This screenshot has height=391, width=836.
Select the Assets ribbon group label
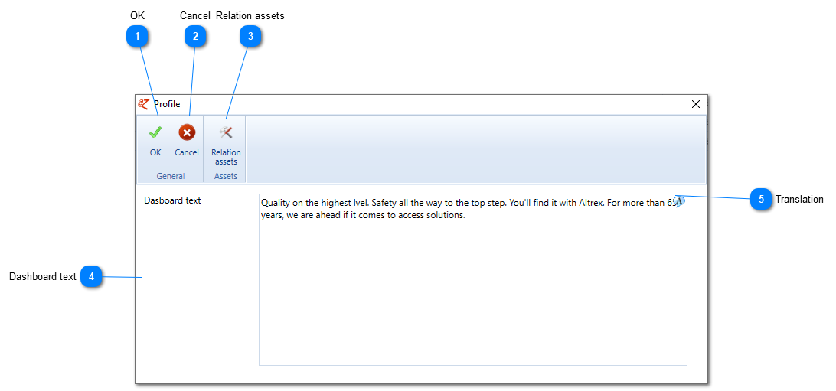(x=226, y=176)
